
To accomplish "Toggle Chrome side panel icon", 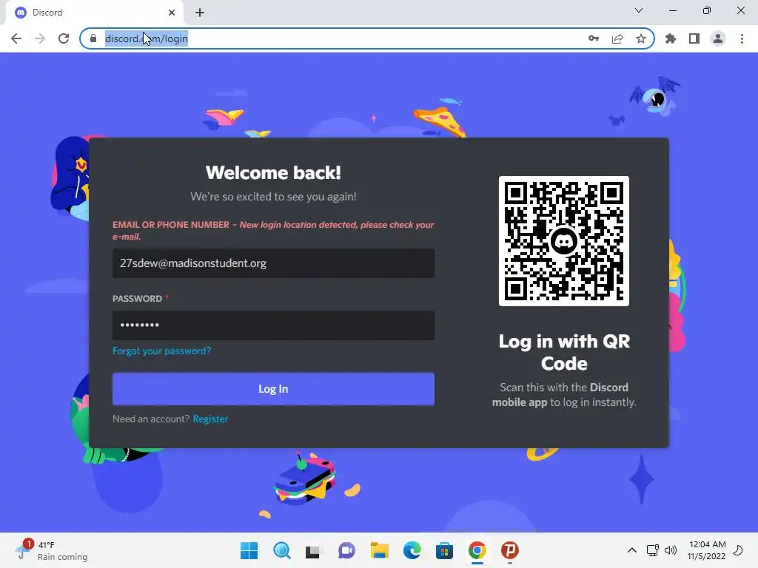I will pyautogui.click(x=694, y=38).
